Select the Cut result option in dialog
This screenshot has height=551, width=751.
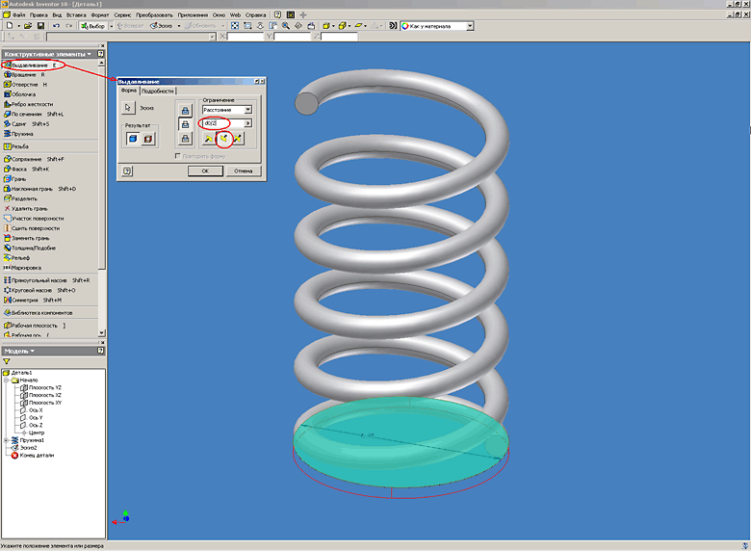tap(148, 139)
